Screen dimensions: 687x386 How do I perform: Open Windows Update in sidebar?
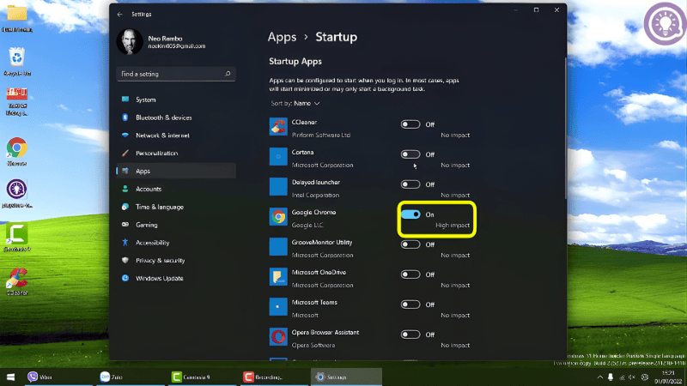(176, 278)
